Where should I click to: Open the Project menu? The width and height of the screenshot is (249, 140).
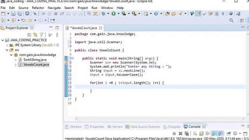click(82, 8)
